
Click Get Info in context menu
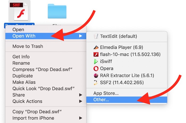point(21,57)
